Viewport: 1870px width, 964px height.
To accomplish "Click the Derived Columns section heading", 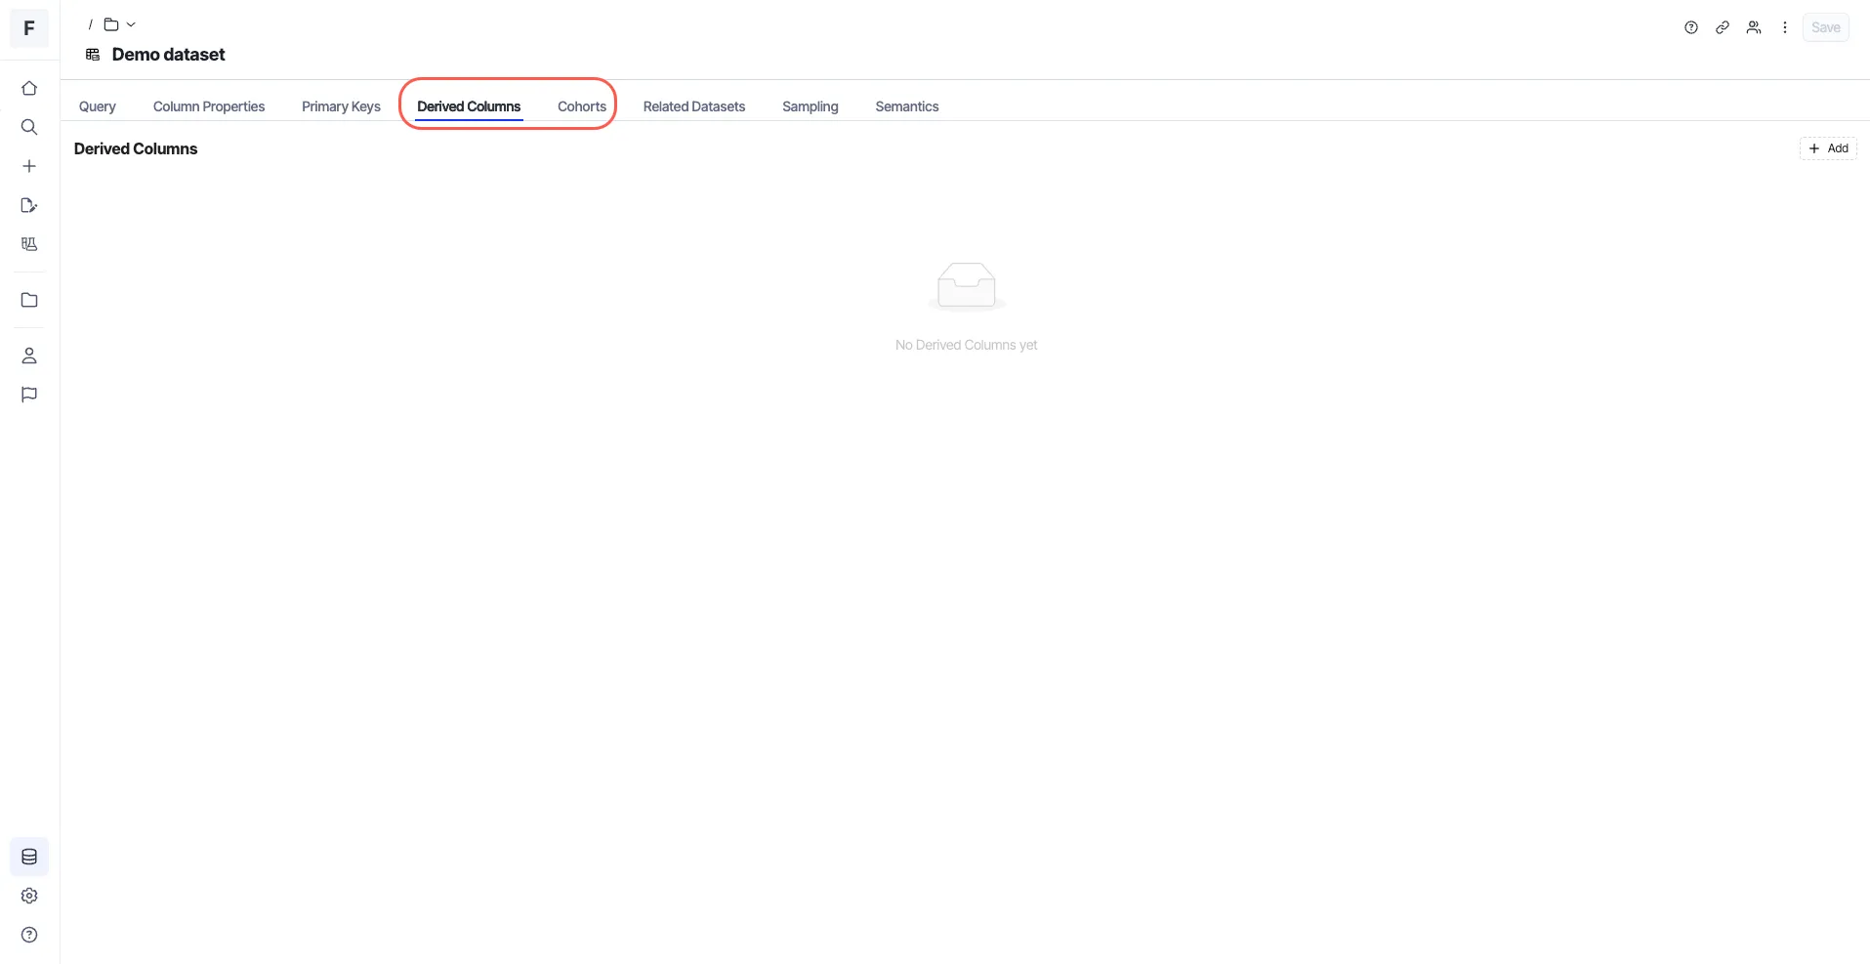I will click(136, 148).
